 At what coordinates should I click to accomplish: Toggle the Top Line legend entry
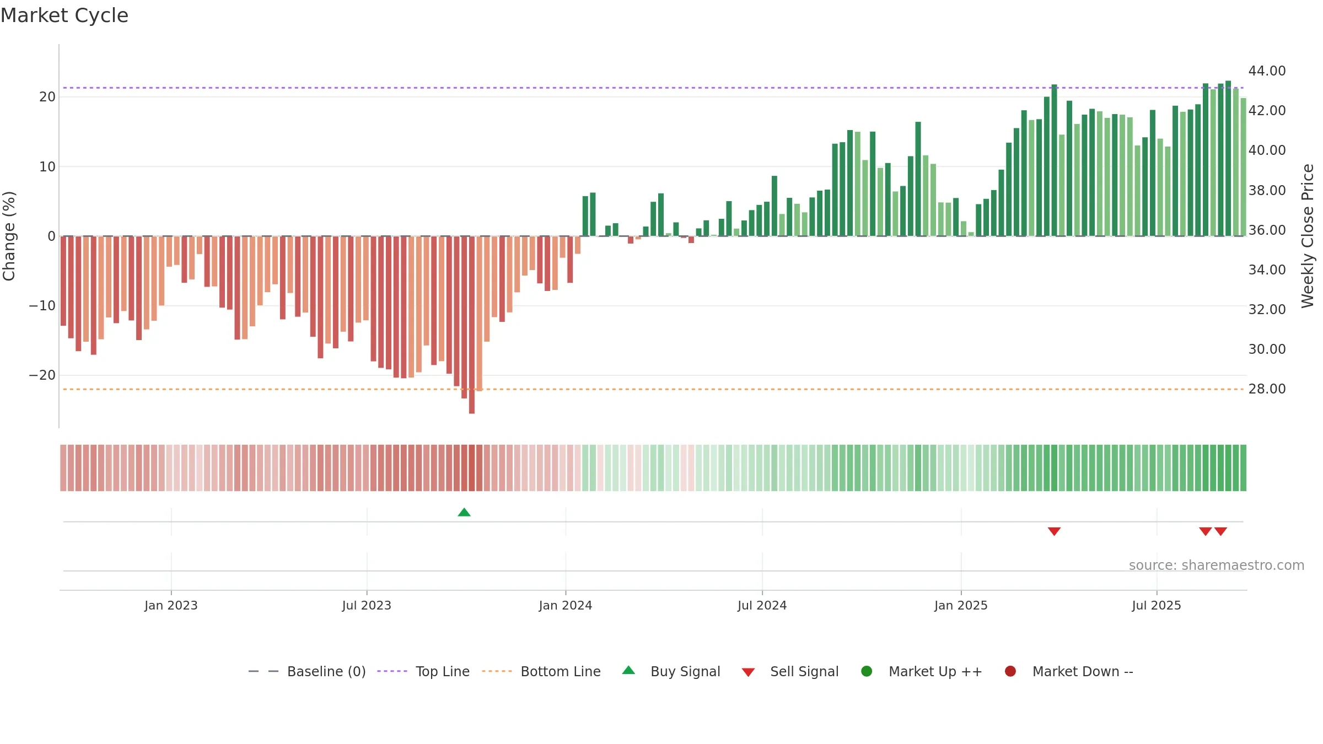423,671
